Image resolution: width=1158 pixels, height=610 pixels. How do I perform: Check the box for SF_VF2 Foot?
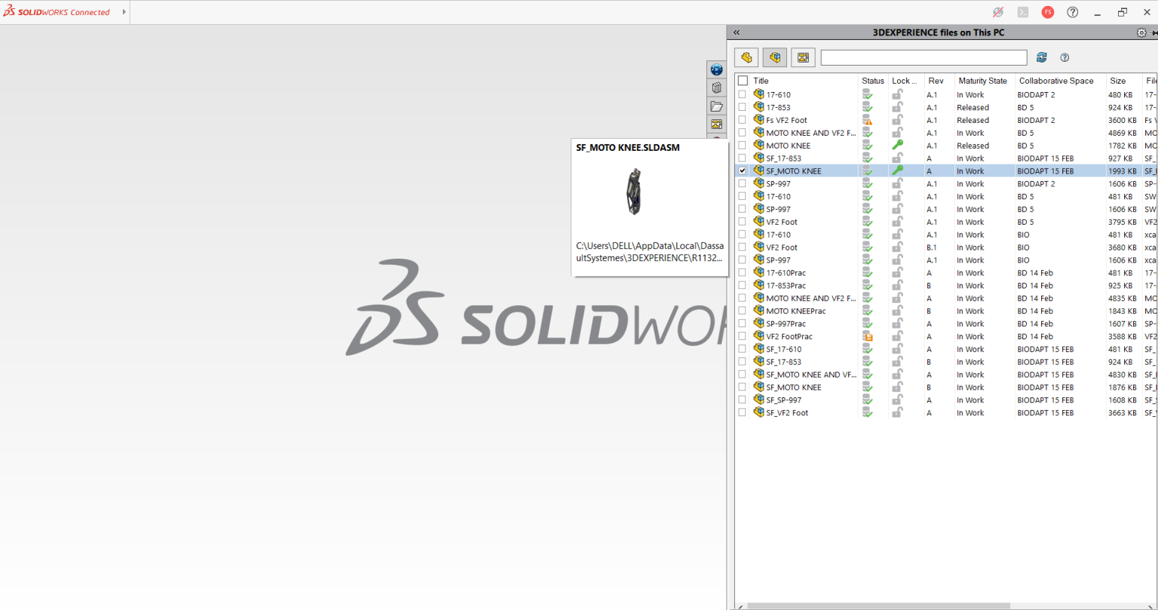coord(743,412)
